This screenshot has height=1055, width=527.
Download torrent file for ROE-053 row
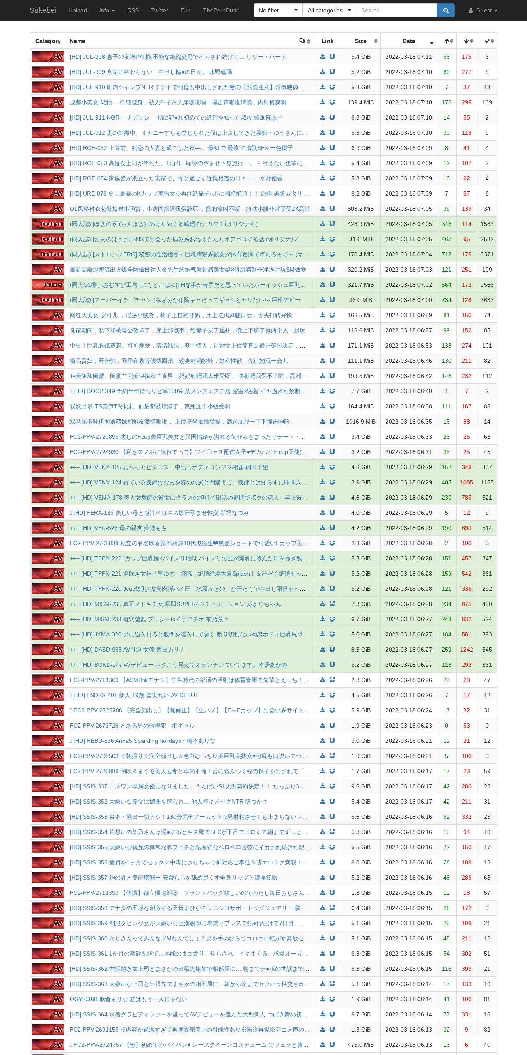tap(323, 163)
